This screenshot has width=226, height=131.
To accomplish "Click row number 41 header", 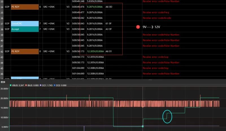I will point(2,46).
